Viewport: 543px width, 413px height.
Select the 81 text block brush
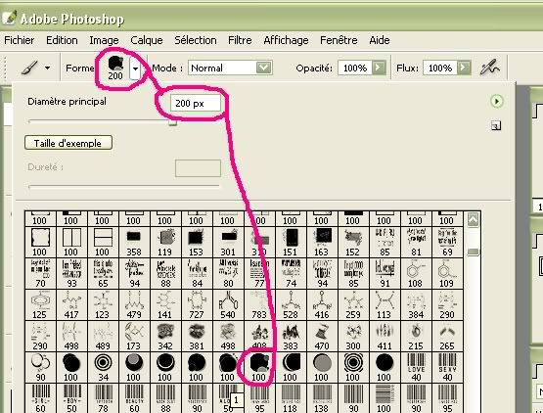pyautogui.click(x=416, y=242)
